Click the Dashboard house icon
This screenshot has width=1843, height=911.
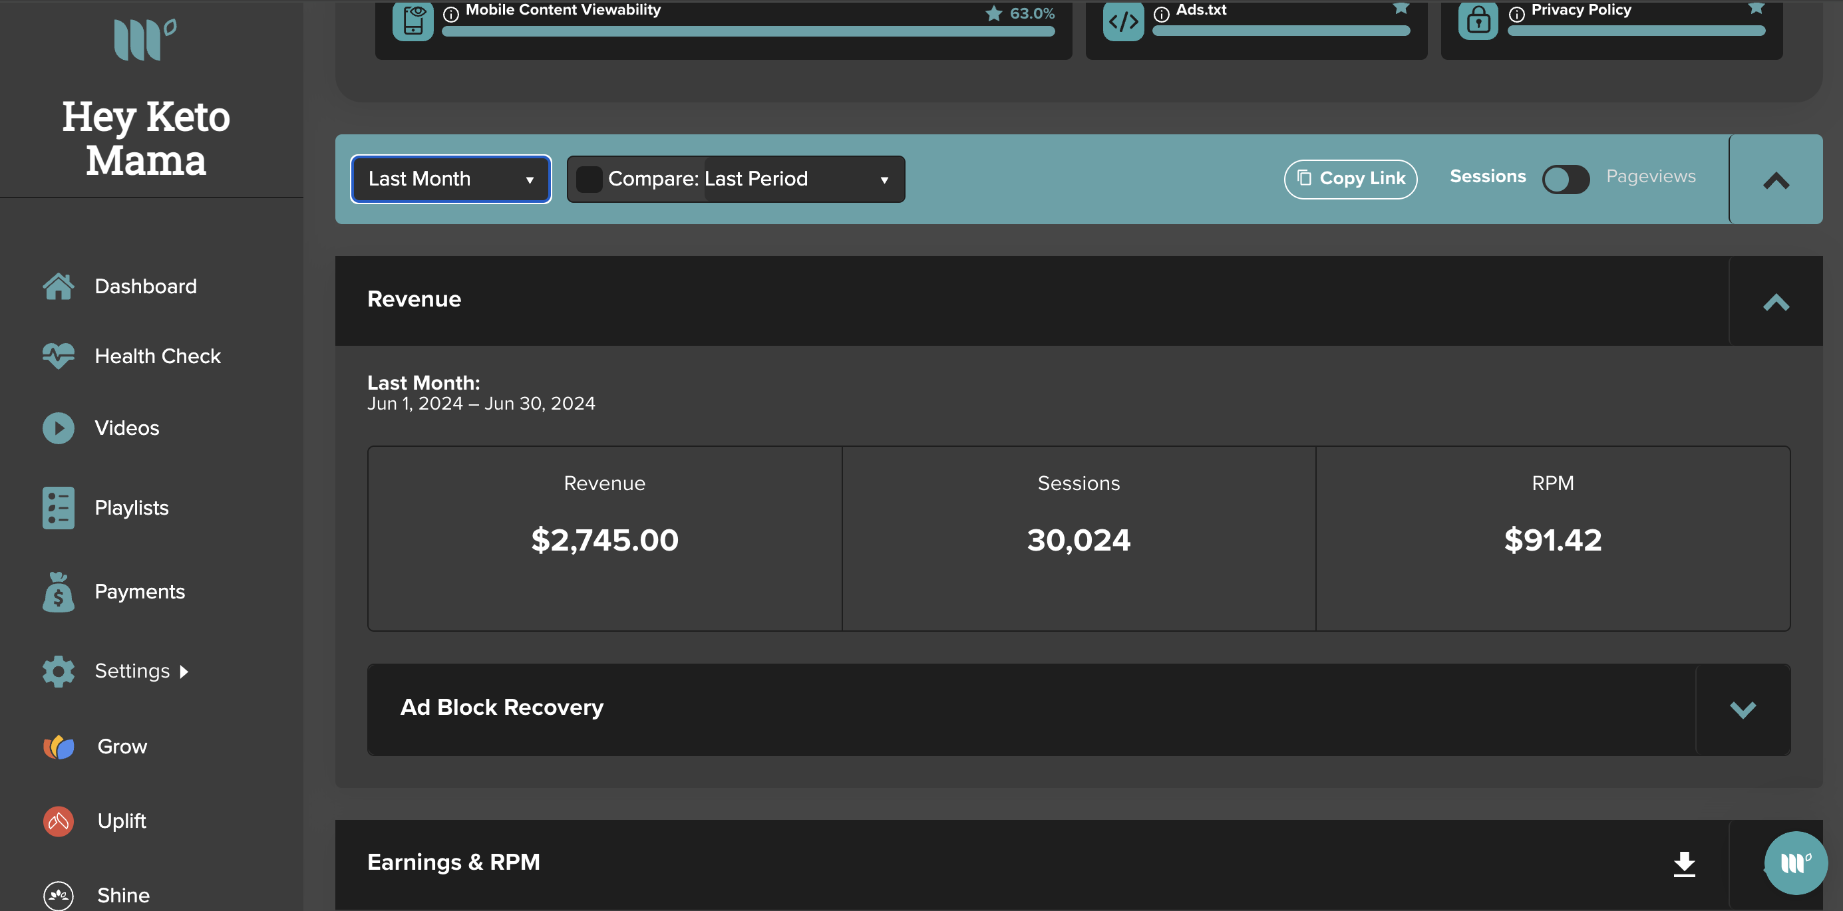[x=58, y=287]
